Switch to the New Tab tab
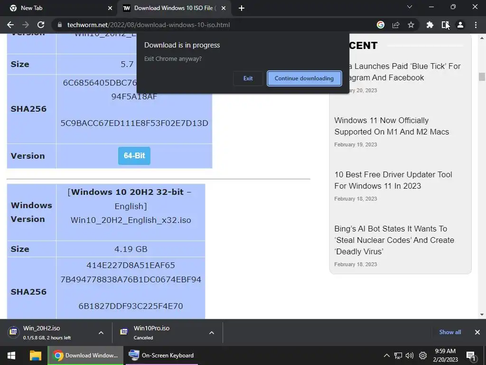This screenshot has width=486, height=365. tap(59, 8)
